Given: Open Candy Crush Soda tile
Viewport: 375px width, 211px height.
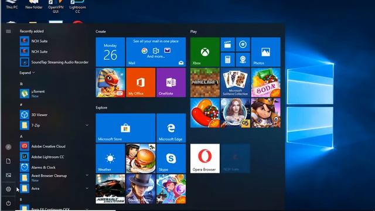Looking at the screenshot, I should [x=265, y=83].
